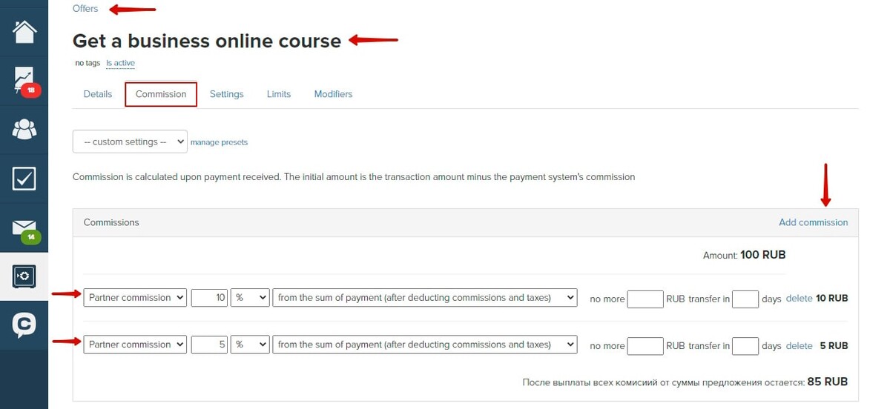Open the safe sales icon in sidebar
This screenshot has width=890, height=409.
(24, 276)
